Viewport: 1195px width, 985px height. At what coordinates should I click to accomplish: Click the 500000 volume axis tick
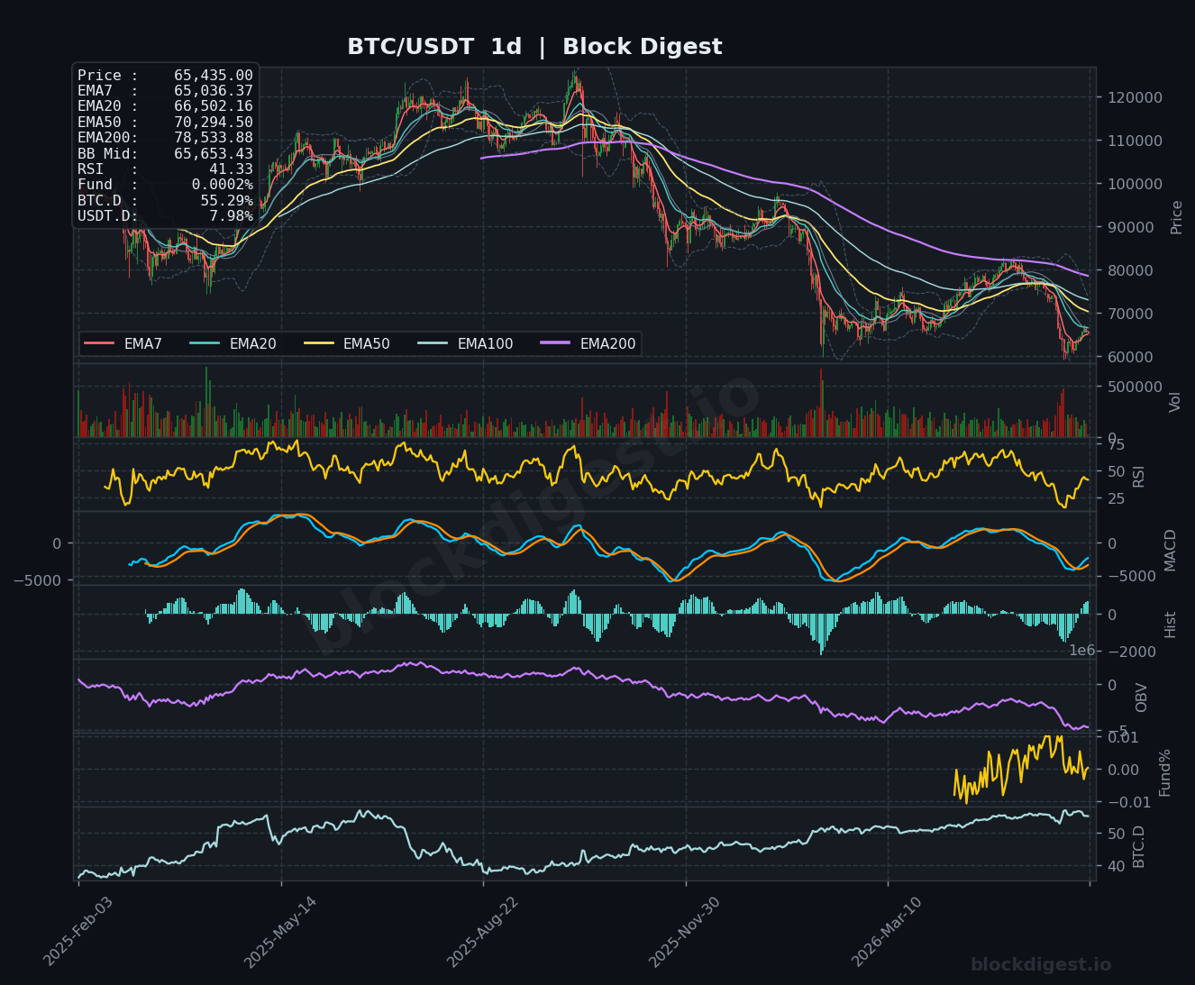1135,387
